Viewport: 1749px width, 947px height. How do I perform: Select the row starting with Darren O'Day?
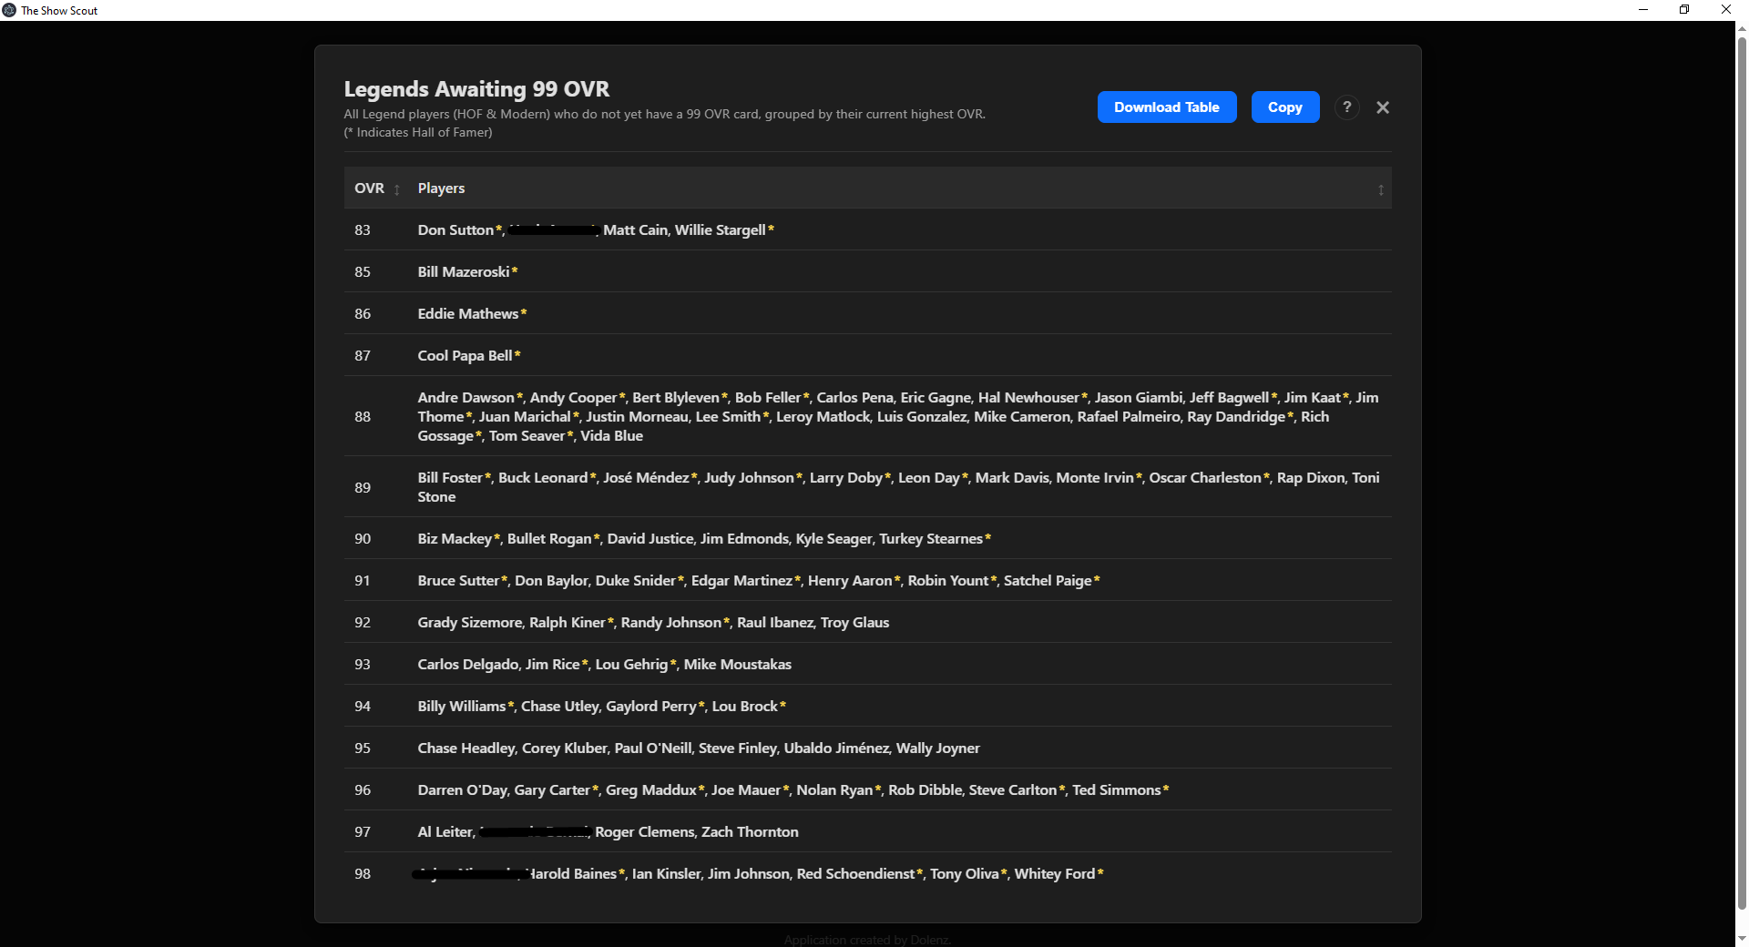coord(867,790)
